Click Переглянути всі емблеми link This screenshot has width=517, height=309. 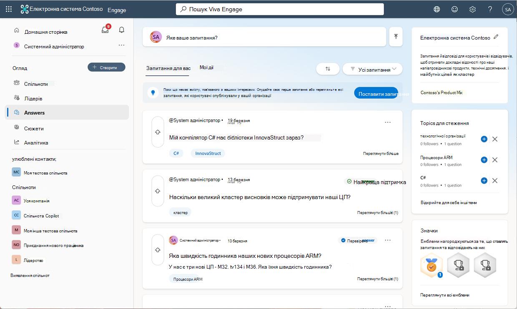[445, 295]
